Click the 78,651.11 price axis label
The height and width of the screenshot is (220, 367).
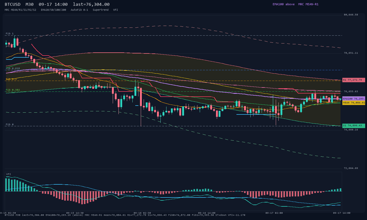point(351,53)
